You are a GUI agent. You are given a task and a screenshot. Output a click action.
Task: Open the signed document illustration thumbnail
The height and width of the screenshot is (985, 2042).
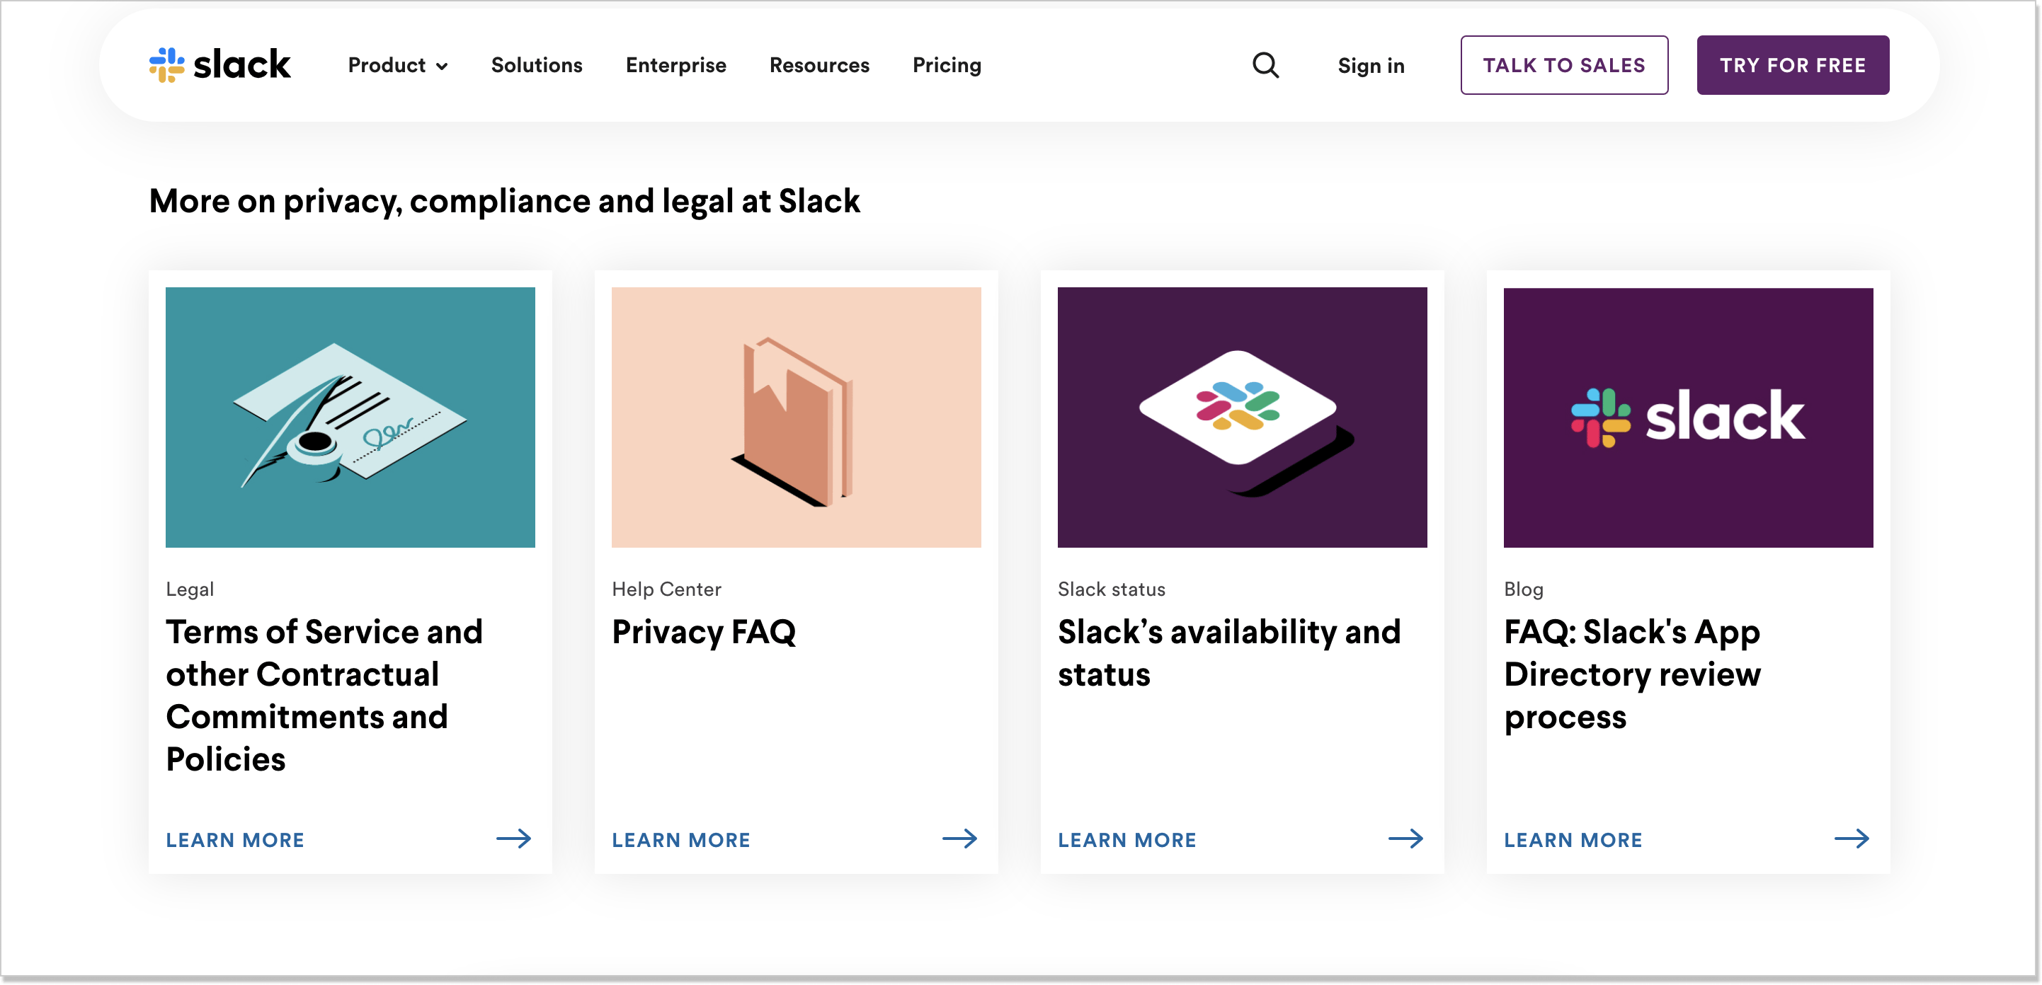click(350, 417)
